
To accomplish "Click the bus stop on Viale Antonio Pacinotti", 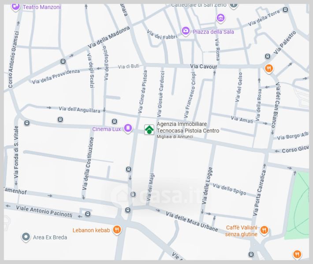I will tap(88, 214).
